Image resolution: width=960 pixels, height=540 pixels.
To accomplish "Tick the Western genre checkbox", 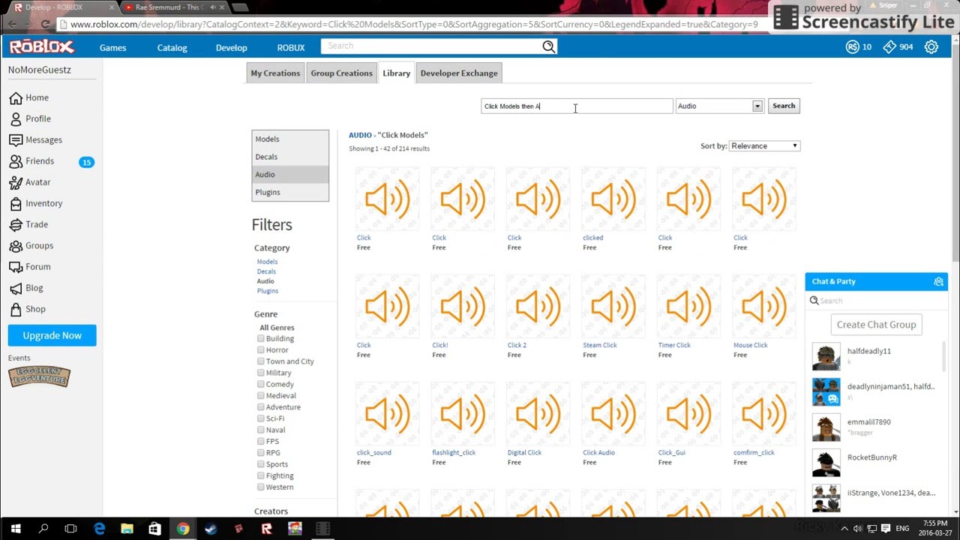I will 260,487.
